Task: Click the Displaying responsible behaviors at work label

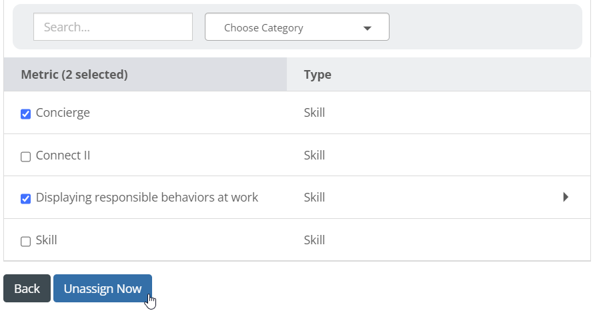Action: point(147,198)
